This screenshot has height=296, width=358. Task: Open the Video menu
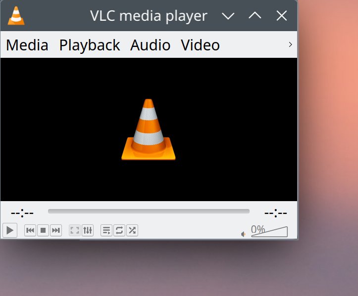[201, 45]
